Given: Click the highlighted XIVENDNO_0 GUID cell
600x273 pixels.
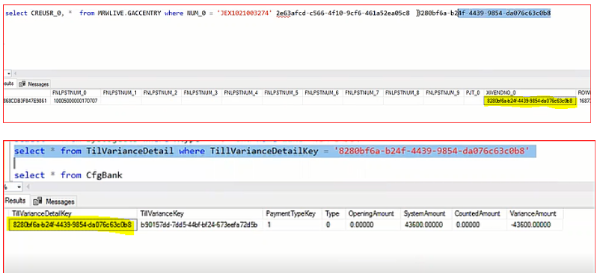Looking at the screenshot, I should click(530, 101).
